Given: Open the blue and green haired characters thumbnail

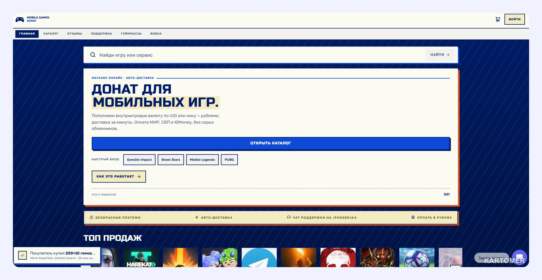Looking at the screenshot, I should [x=220, y=257].
